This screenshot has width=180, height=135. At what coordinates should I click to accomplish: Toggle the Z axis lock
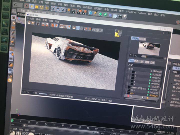pyautogui.click(x=63, y=9)
